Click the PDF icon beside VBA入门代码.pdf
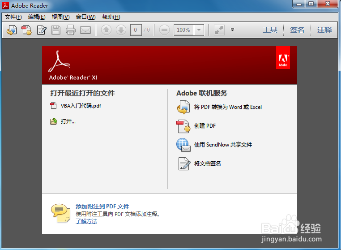Viewport: 341px width, 250px height. [x=53, y=106]
